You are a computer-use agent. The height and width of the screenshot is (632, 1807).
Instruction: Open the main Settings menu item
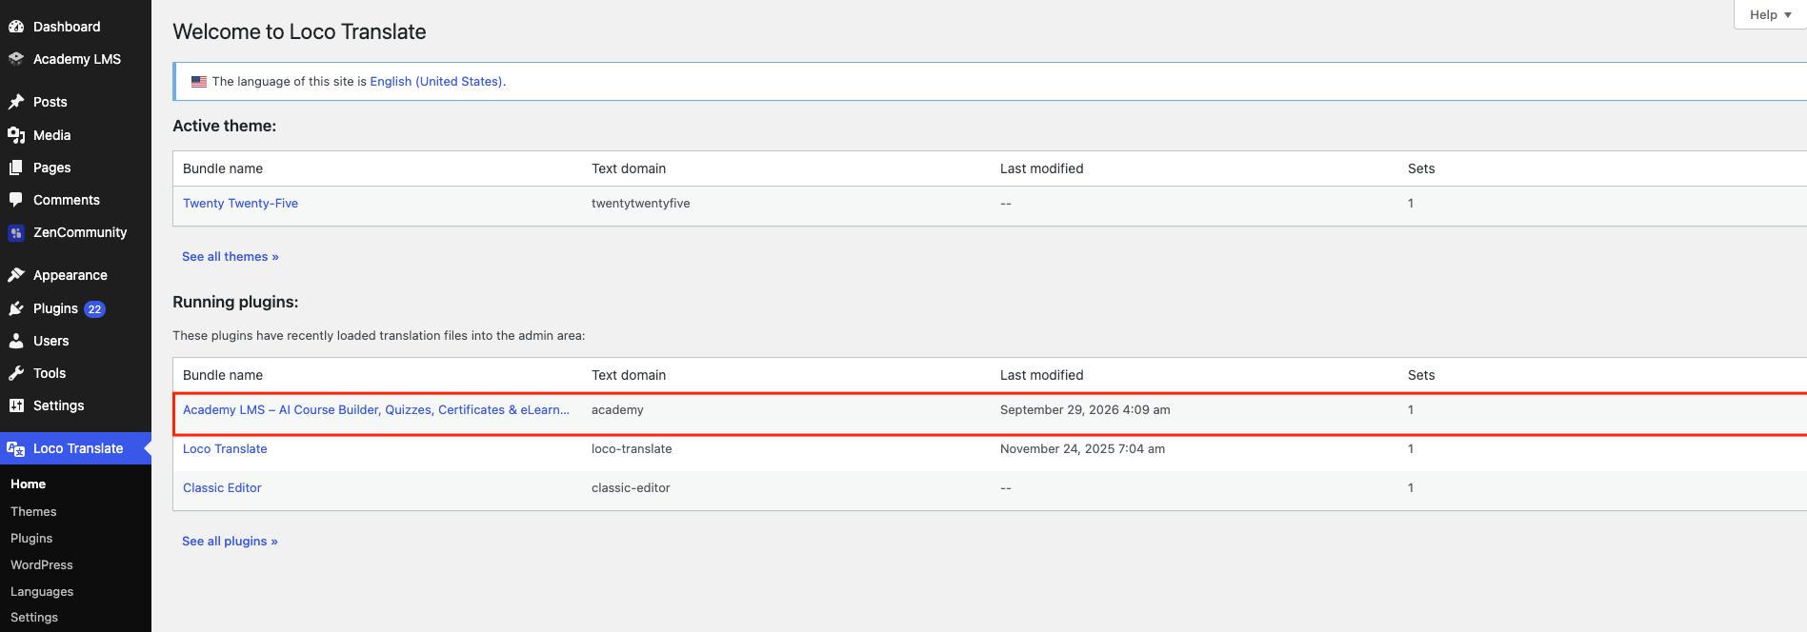pos(59,405)
